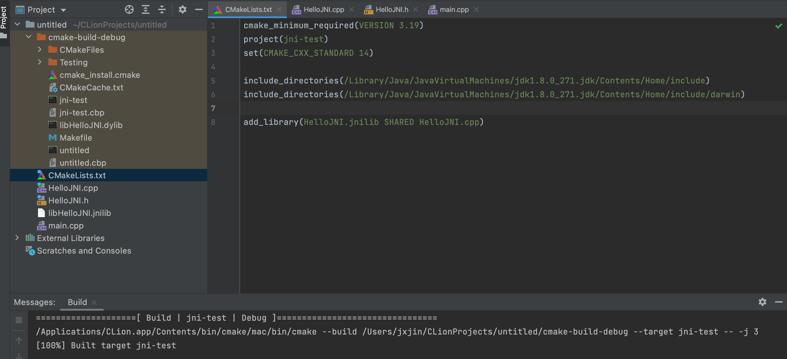Hide the Project panel with minus icon
Screen dimensions: 787x359
tap(199, 10)
